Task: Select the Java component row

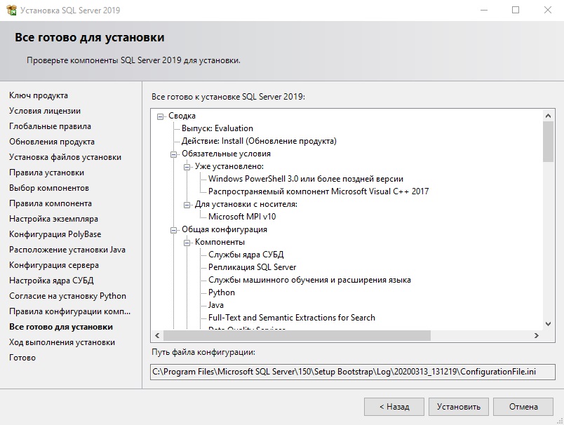Action: 216,305
